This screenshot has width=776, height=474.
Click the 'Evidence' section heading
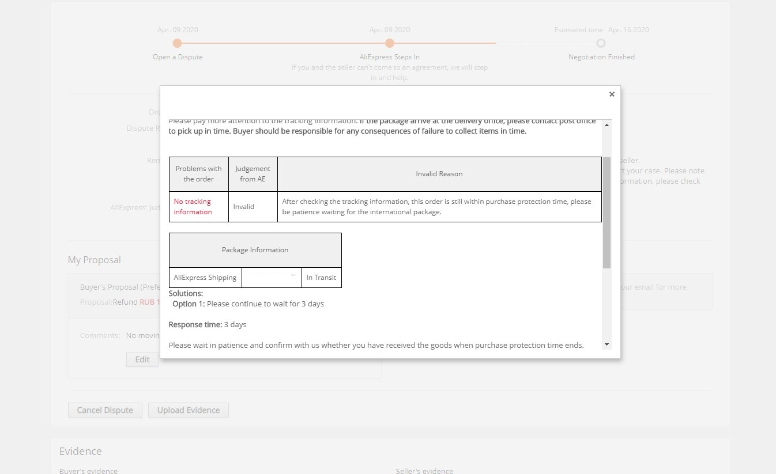(x=81, y=451)
